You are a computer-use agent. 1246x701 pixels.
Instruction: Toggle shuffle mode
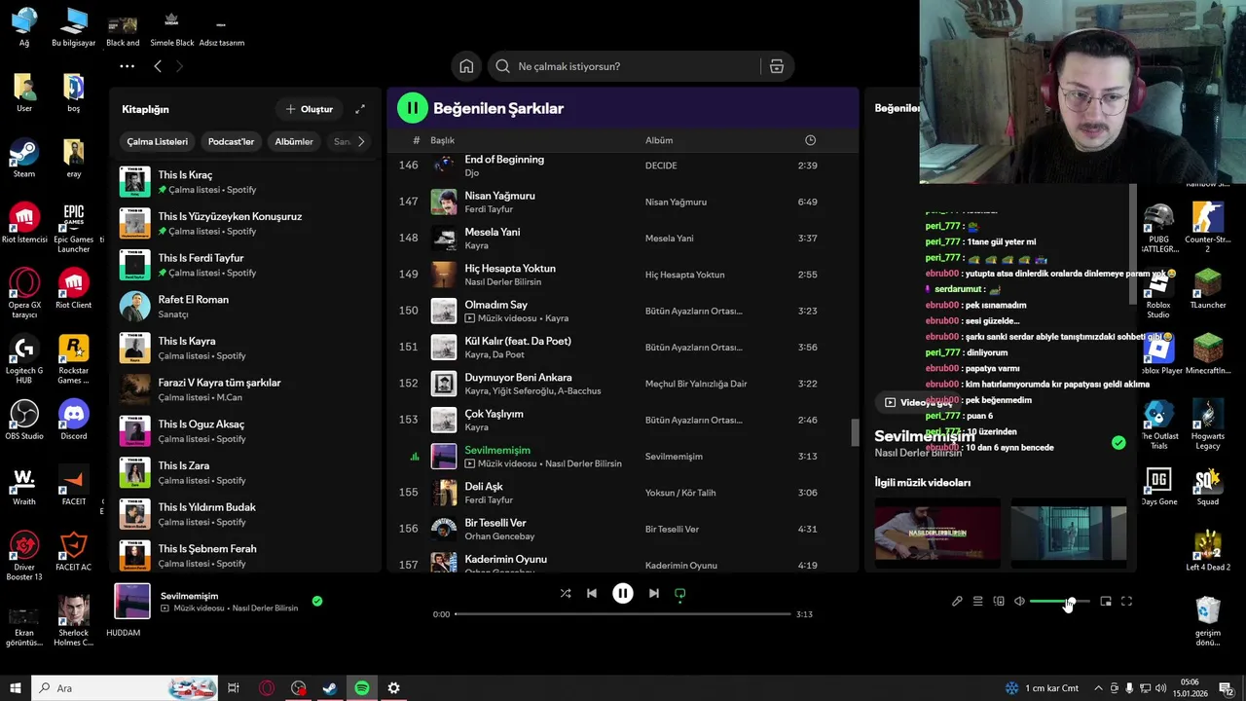566,593
